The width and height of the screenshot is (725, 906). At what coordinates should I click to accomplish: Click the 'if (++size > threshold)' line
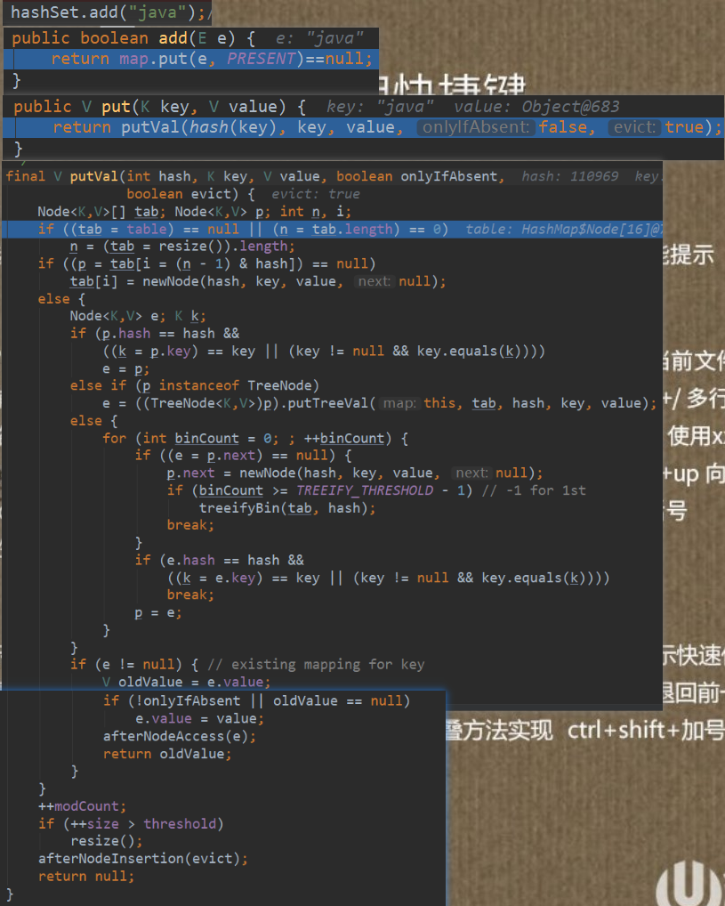[x=131, y=824]
